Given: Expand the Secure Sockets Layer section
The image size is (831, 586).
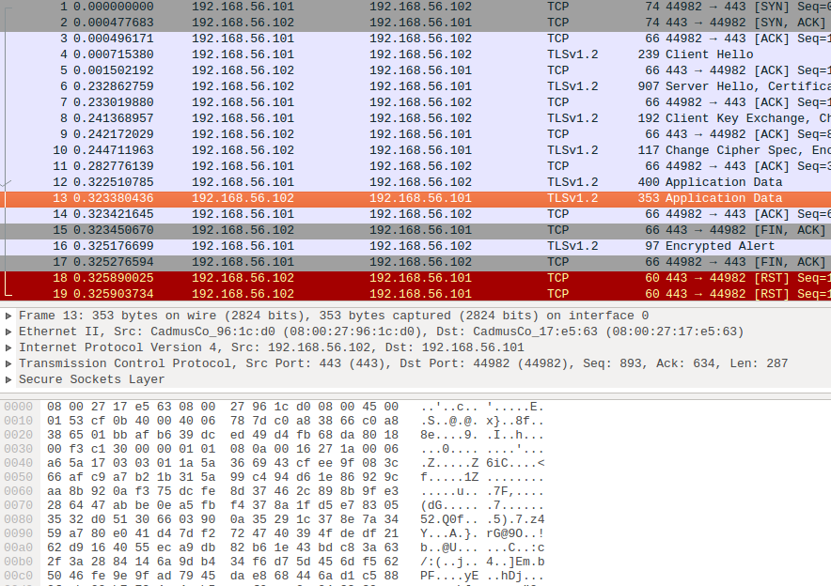Looking at the screenshot, I should [x=9, y=379].
